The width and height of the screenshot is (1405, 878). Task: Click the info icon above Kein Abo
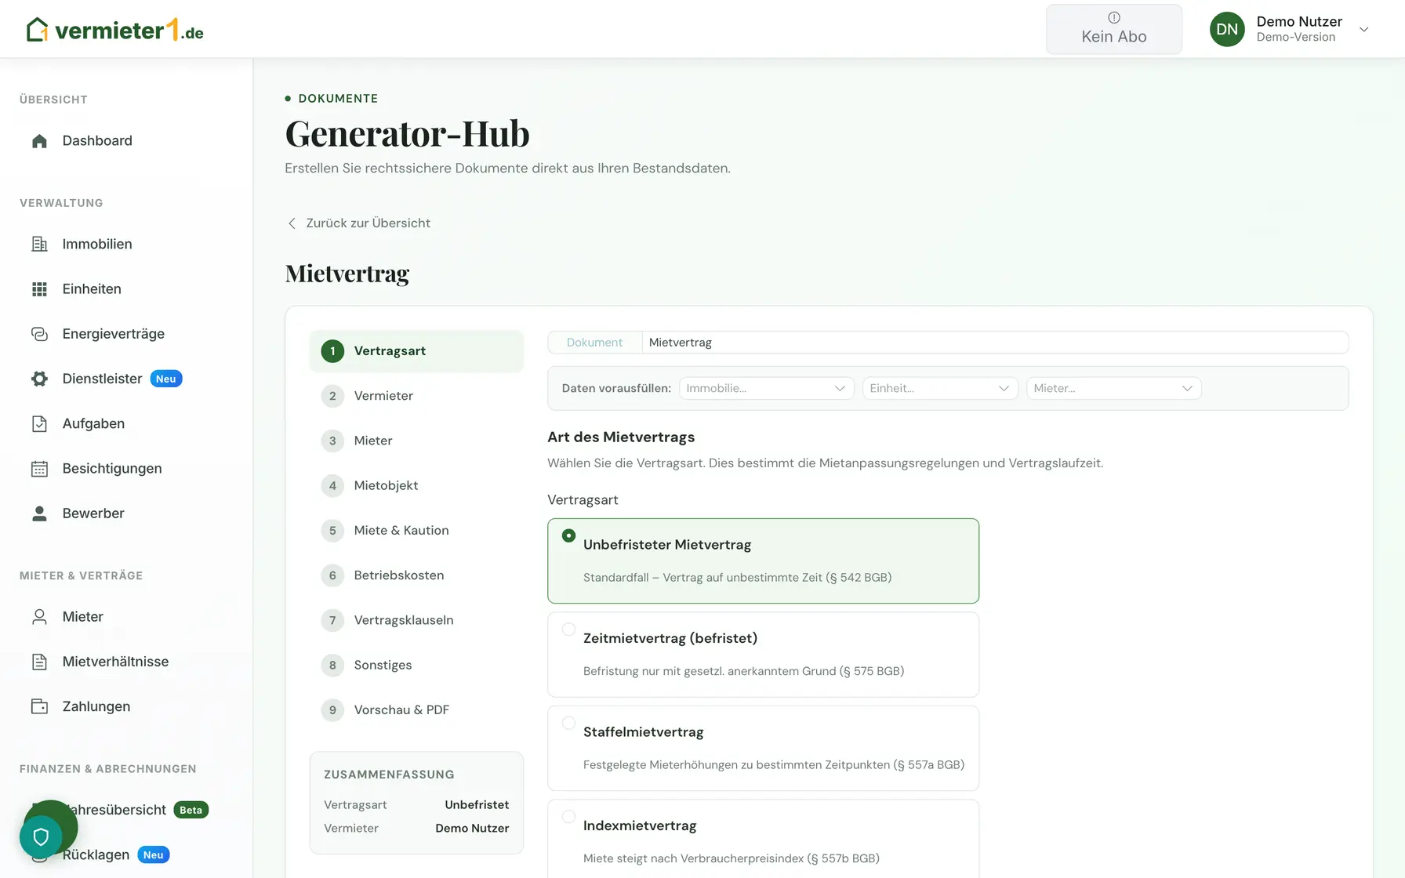click(1114, 17)
